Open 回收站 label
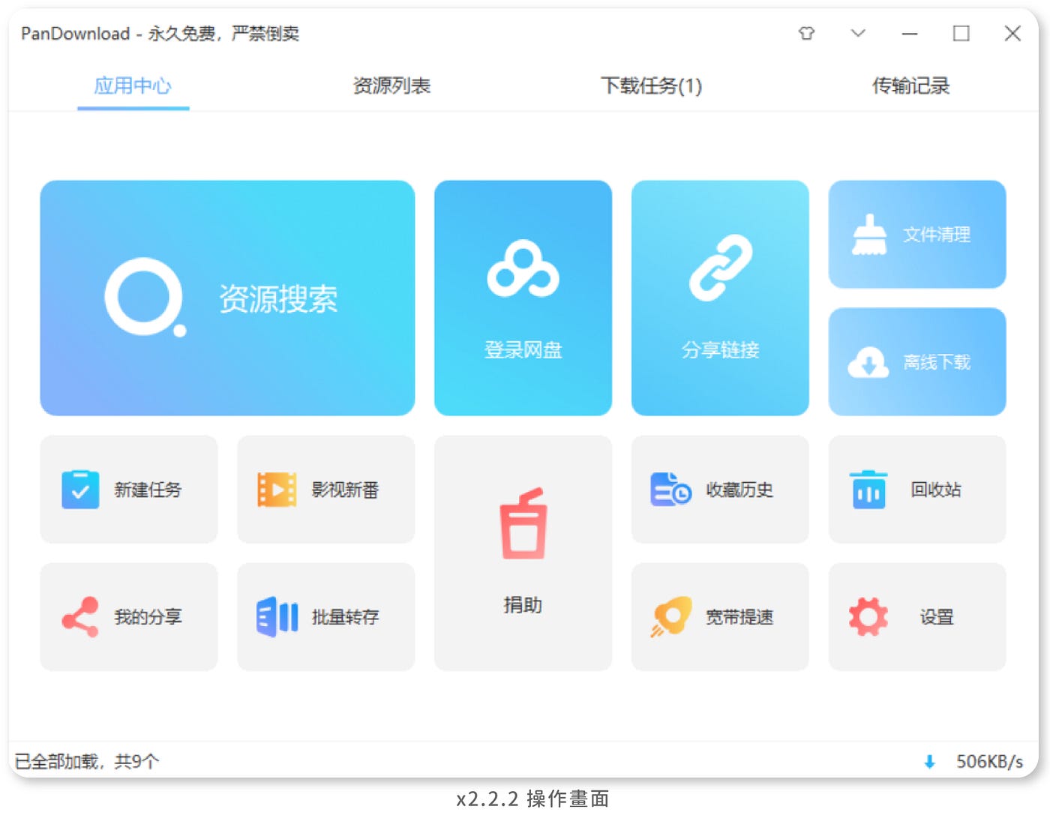1050x815 pixels. [936, 490]
